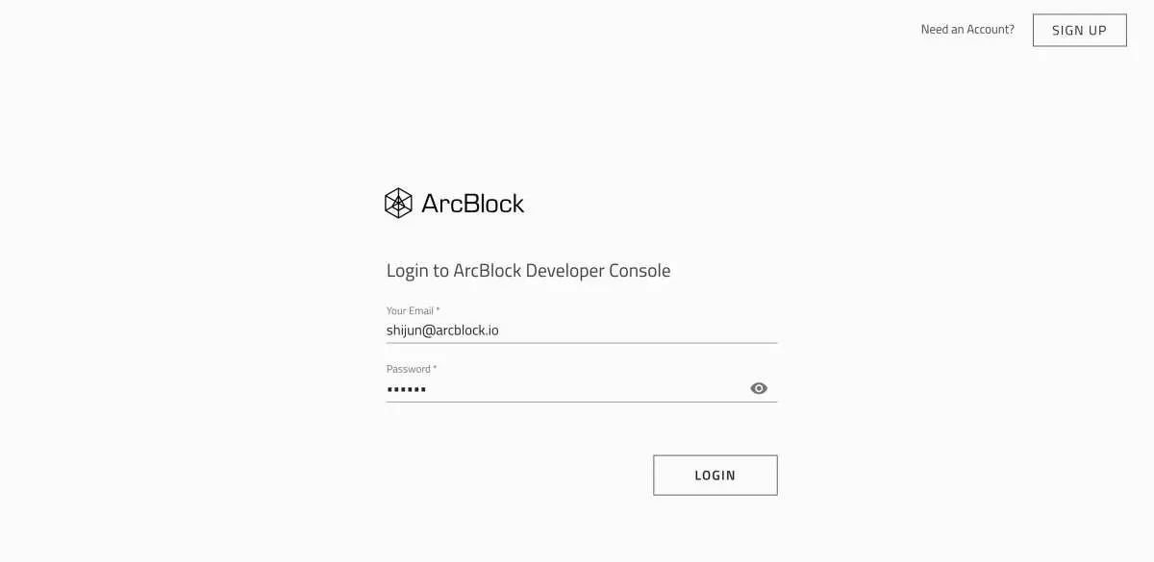Click the 'Your Email *' field label

click(414, 310)
